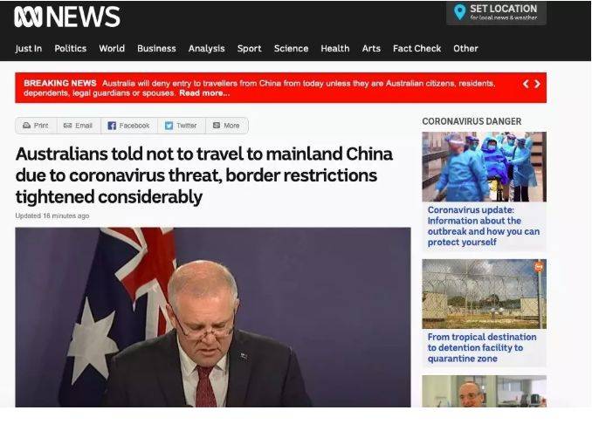592x424 pixels.
Task: Open the Politics section
Action: click(71, 48)
